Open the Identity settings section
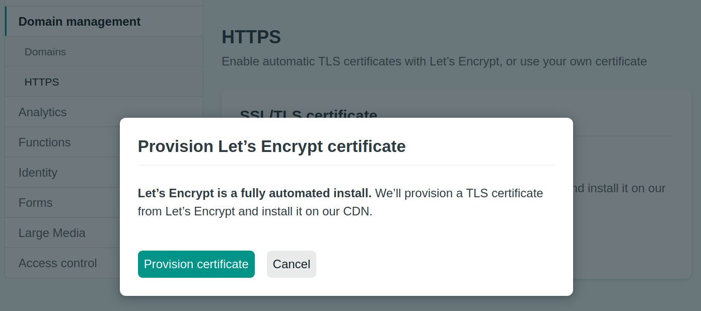This screenshot has height=311, width=701. [38, 173]
